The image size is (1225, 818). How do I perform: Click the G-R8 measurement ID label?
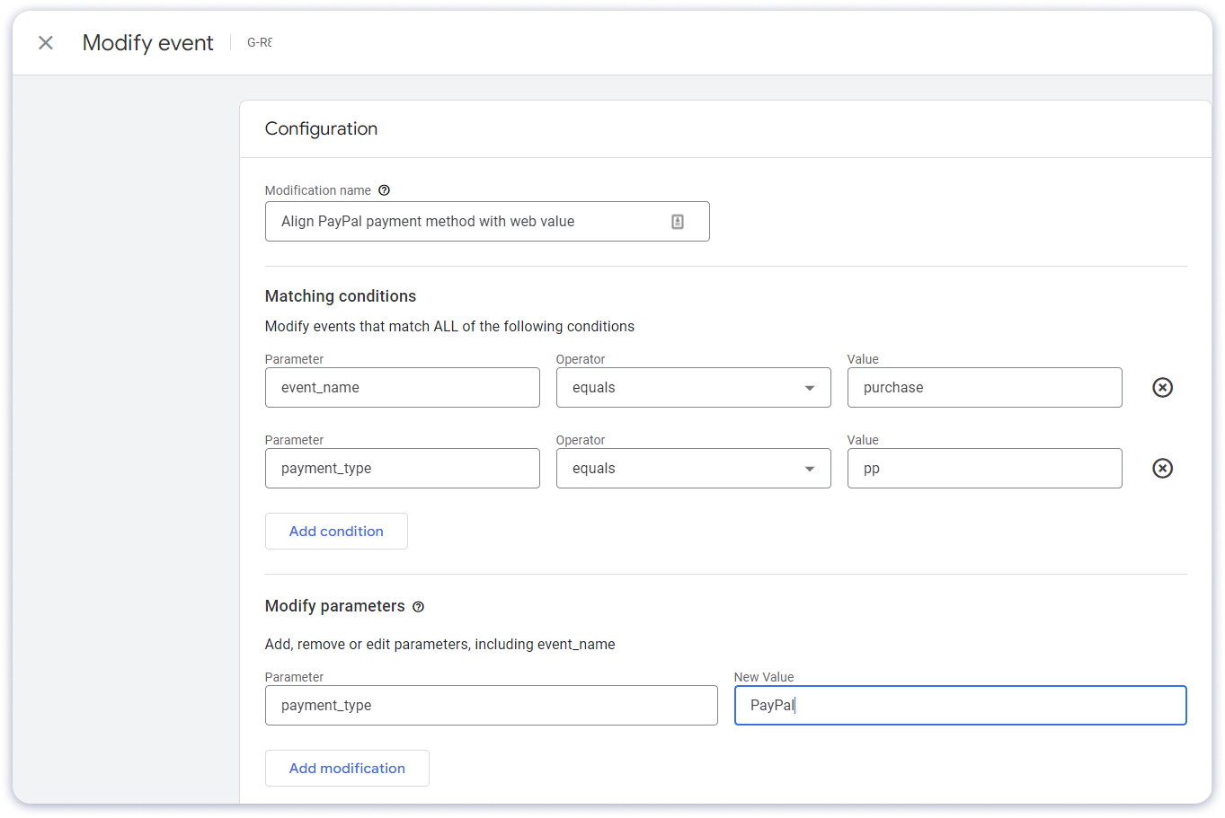(259, 42)
